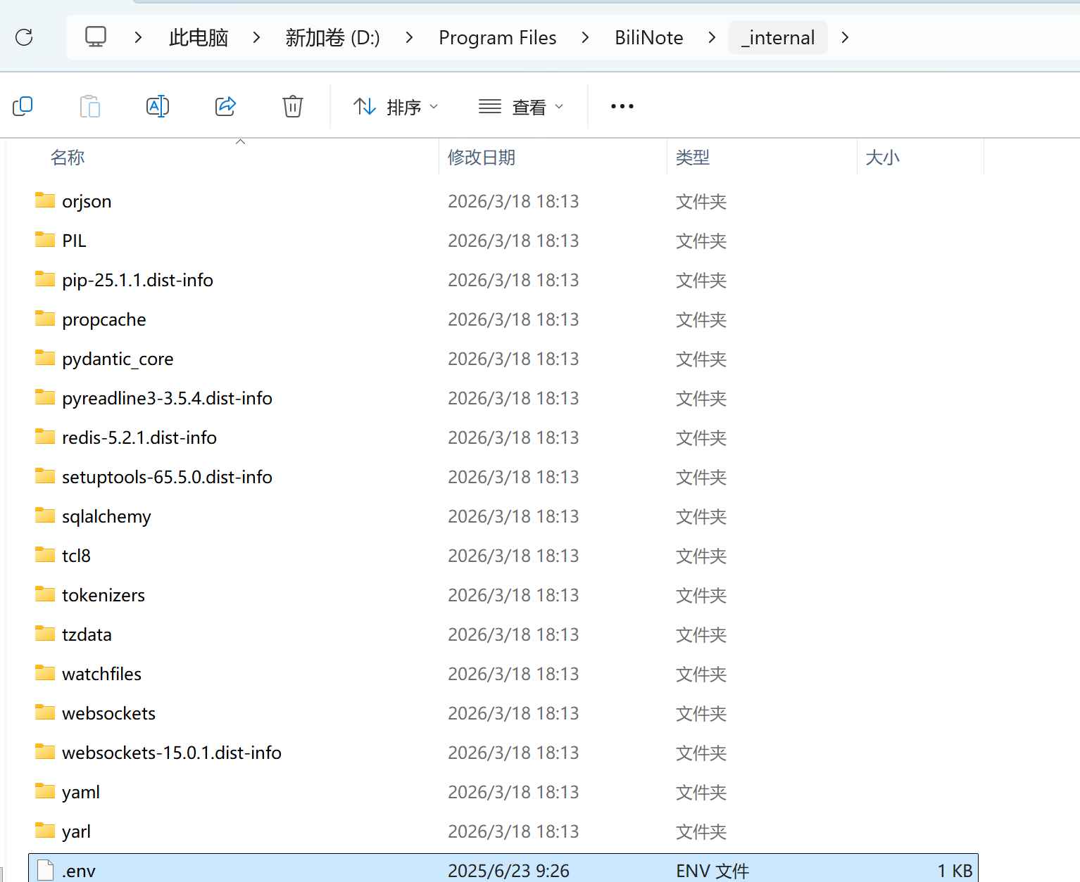Sort by 大小 column header
This screenshot has width=1080, height=882.
tap(882, 158)
